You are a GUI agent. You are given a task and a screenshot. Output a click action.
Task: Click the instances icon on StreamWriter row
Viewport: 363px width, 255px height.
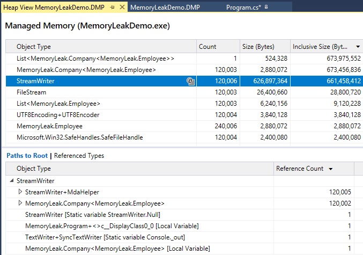coord(190,81)
